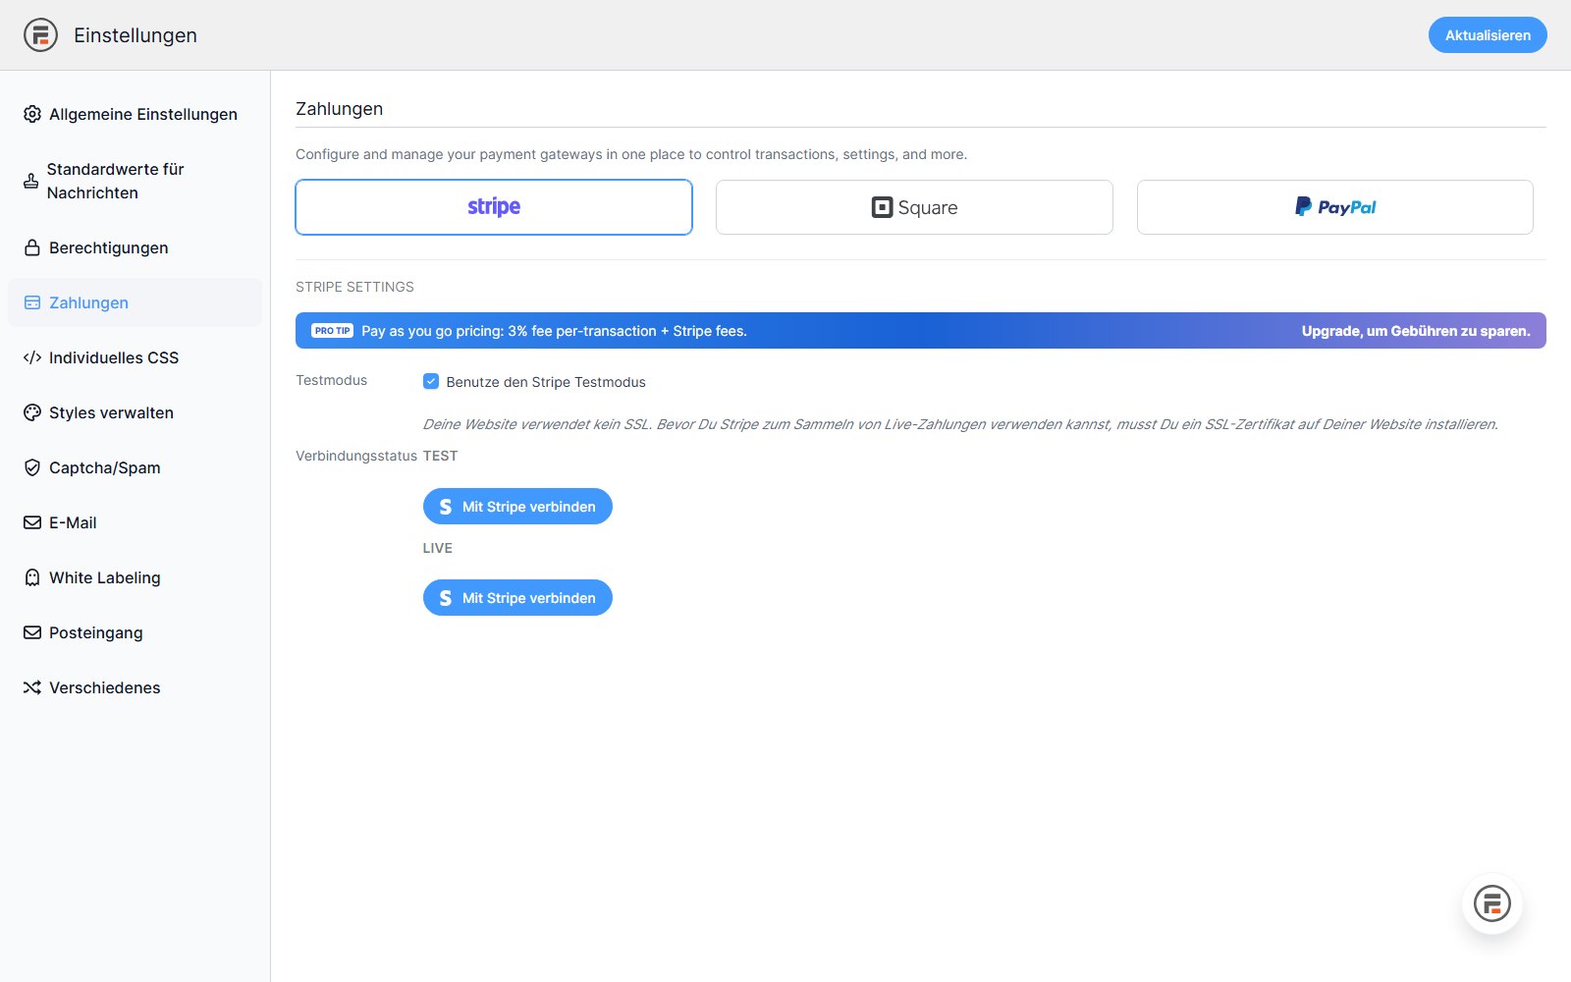The width and height of the screenshot is (1571, 982).
Task: Click the Benutze den Stripe Testmodus label
Action: coord(546,382)
